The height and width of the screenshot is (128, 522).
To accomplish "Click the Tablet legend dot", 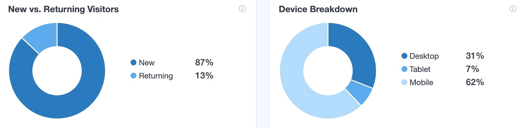I will coord(404,69).
